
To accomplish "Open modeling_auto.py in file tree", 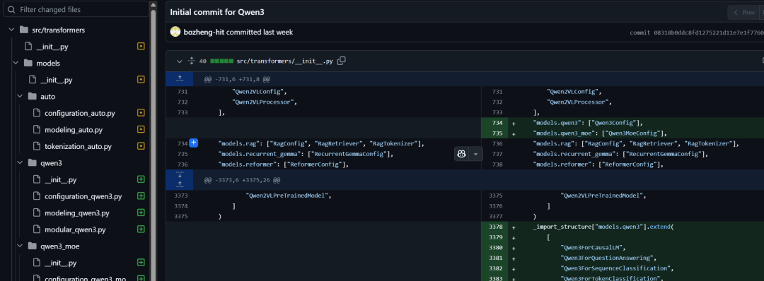I will 74,130.
